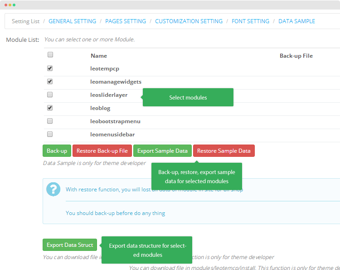Click the red window close dot
The height and width of the screenshot is (270, 340).
[x=6, y=5]
